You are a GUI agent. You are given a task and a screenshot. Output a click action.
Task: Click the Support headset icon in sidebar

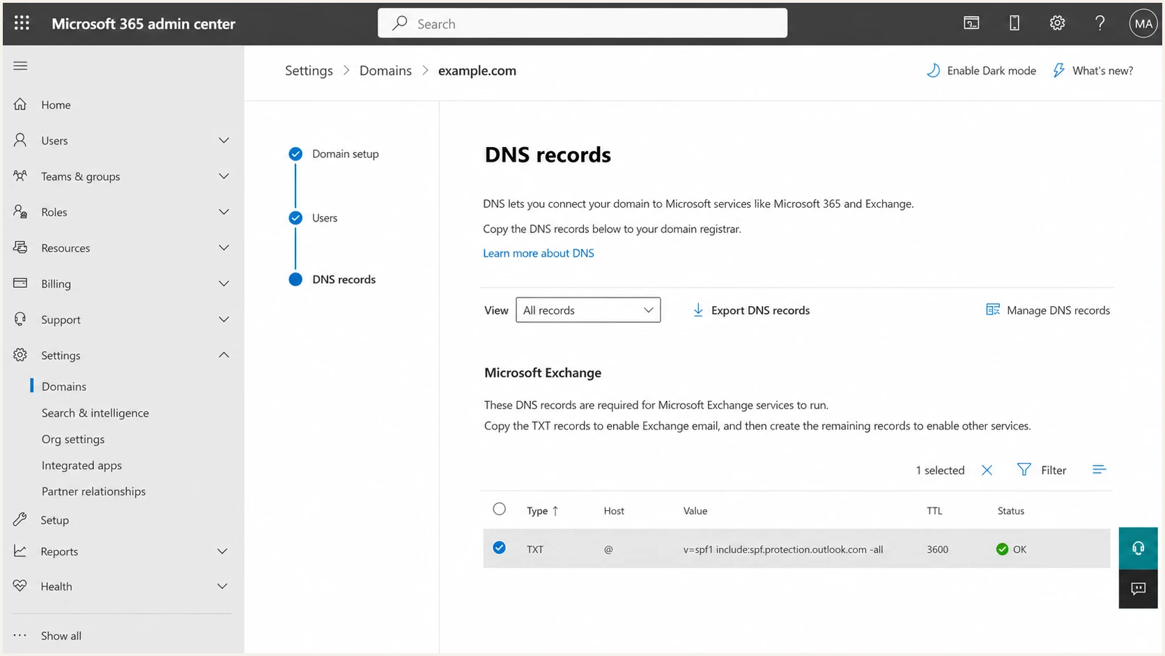pos(20,319)
